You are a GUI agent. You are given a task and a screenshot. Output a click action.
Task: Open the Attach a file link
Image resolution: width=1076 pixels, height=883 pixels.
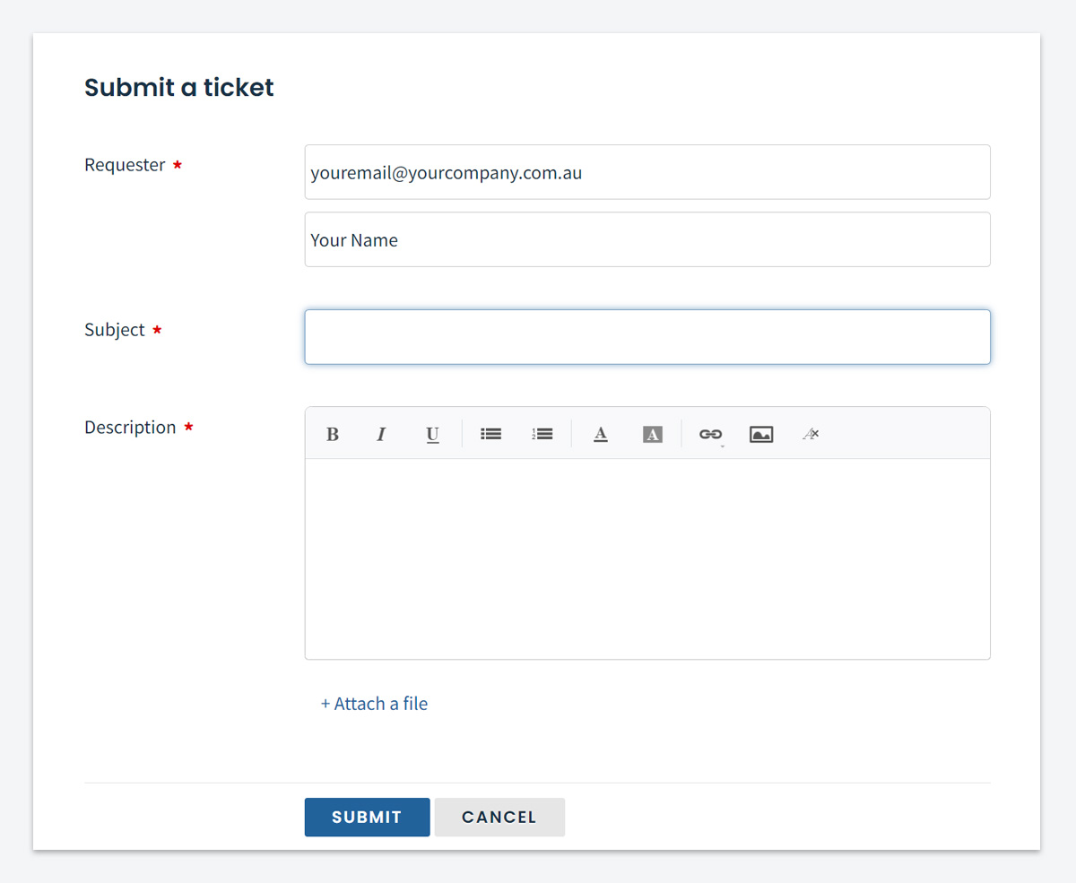point(374,703)
